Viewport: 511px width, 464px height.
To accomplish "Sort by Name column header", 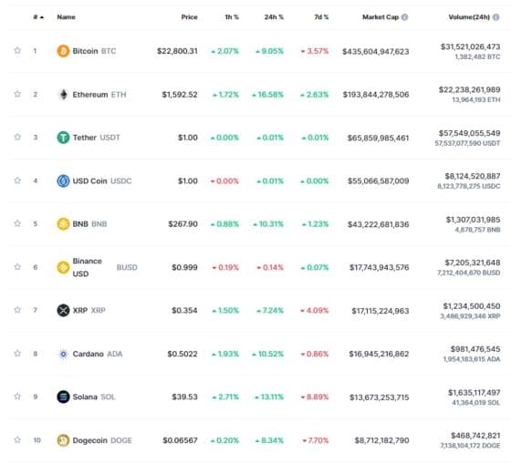I will click(x=66, y=17).
